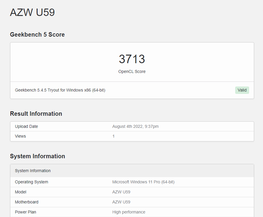Click the August 4th 2022 date value
The image size is (263, 217).
[135, 126]
